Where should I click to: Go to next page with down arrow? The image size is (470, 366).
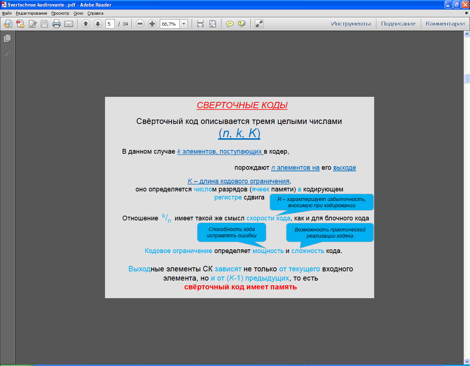tap(98, 24)
